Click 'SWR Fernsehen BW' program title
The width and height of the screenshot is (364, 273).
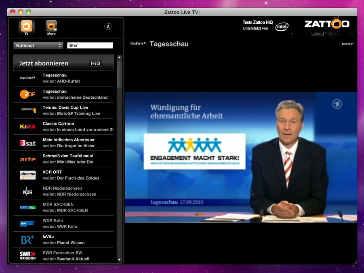pos(63,253)
